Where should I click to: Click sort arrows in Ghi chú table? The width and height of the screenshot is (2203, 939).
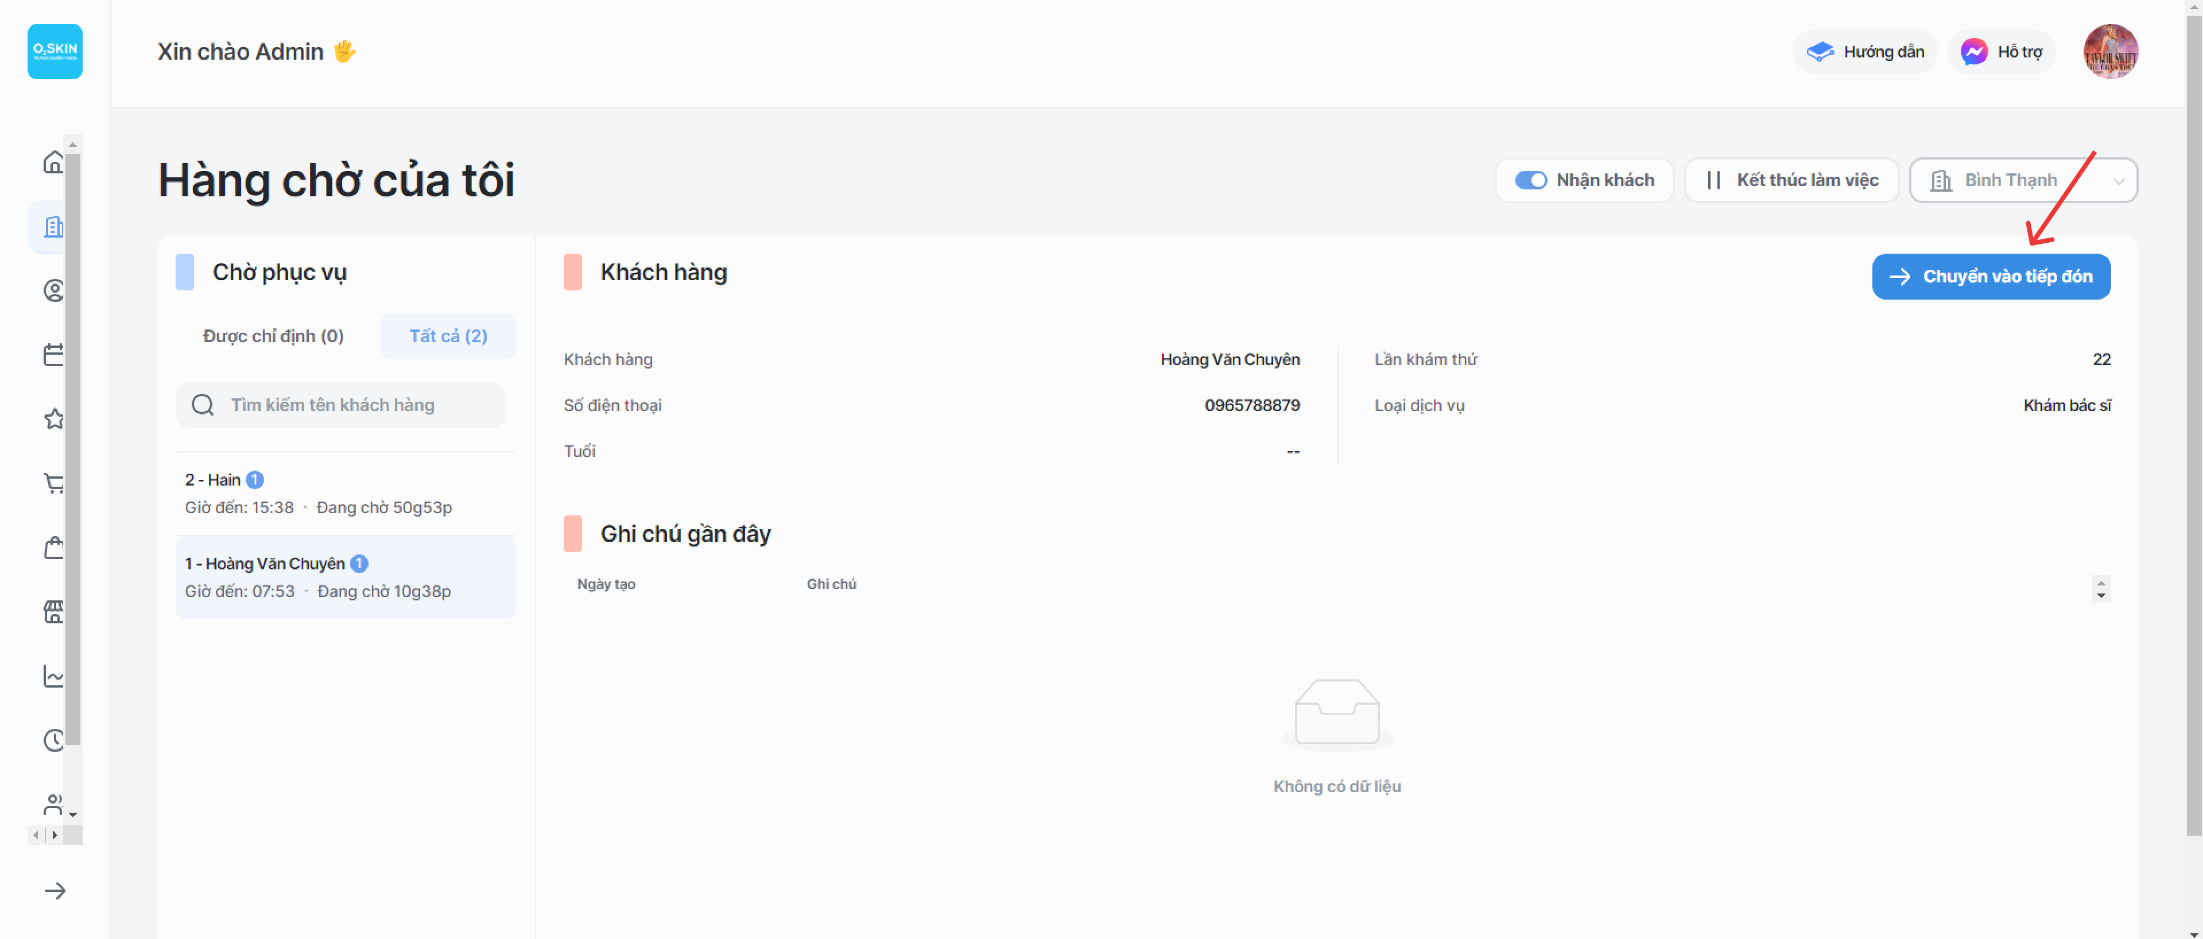click(2100, 589)
